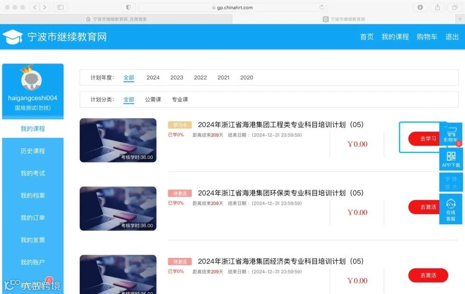Filter plan year by 2021

pos(223,77)
